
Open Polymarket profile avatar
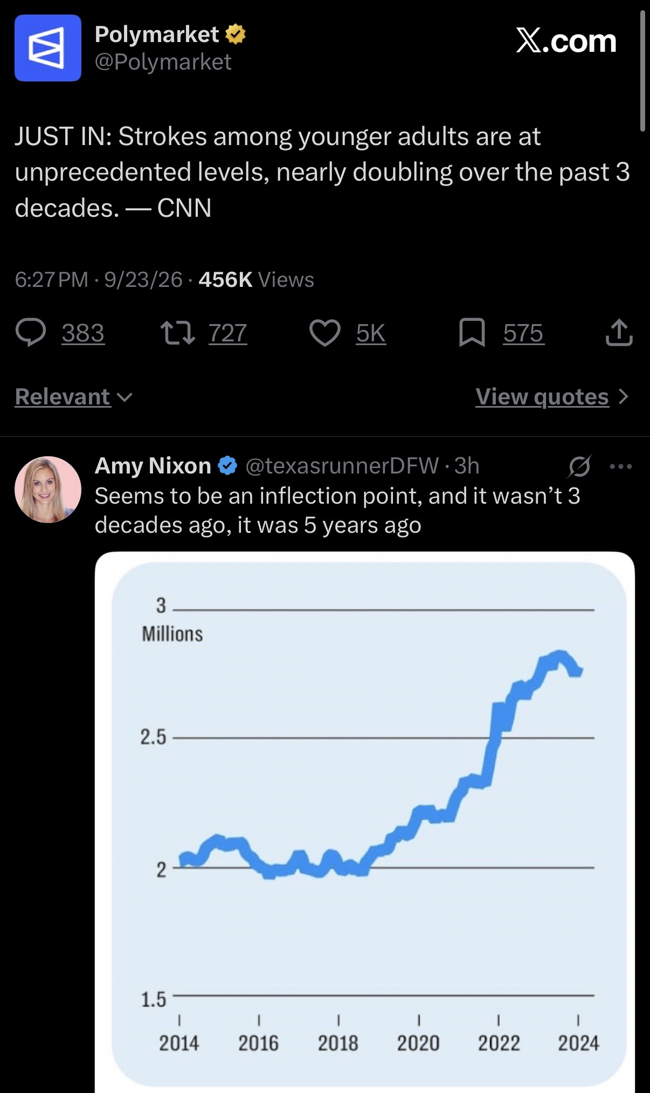(48, 48)
